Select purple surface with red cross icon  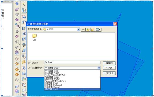click(17, 37)
